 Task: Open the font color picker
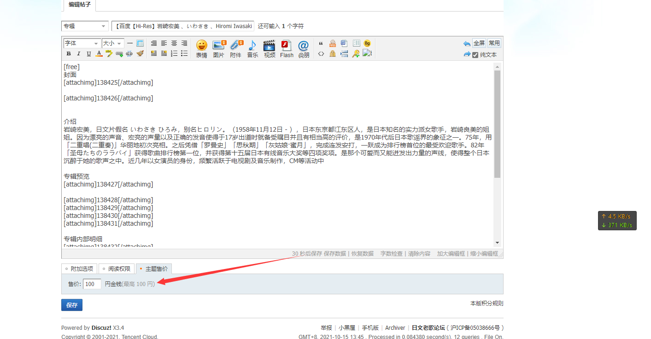[x=99, y=53]
